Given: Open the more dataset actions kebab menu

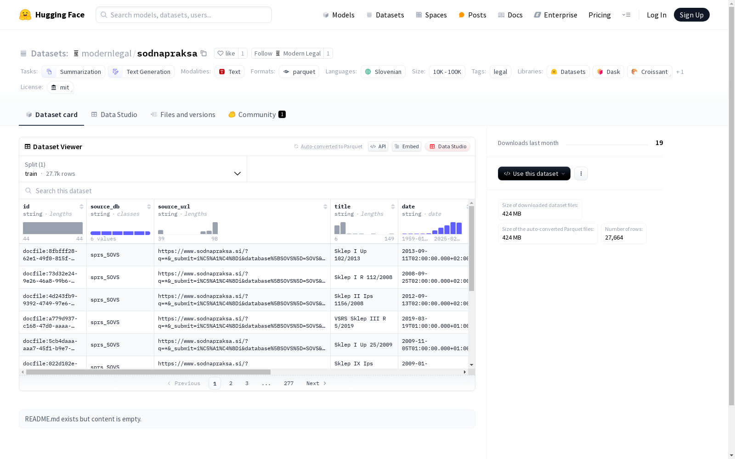Looking at the screenshot, I should coord(581,174).
